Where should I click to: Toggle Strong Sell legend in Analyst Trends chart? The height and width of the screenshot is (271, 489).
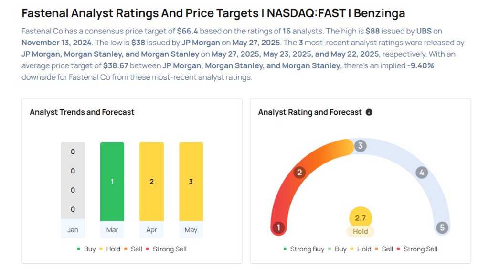coord(166,249)
